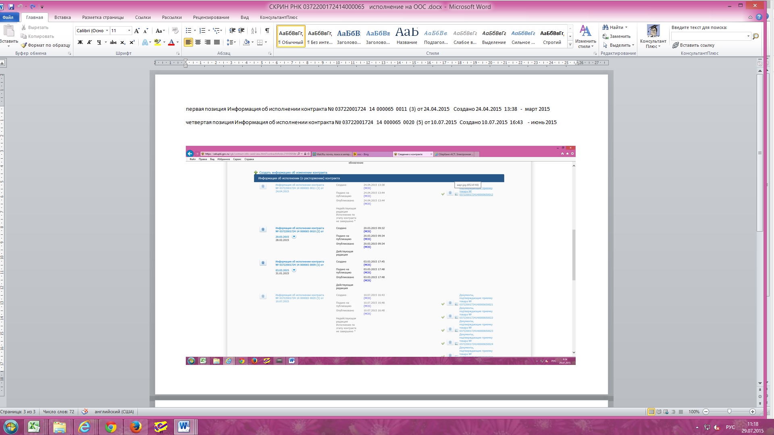The width and height of the screenshot is (774, 435).
Task: Apply red font color
Action: pos(171,42)
